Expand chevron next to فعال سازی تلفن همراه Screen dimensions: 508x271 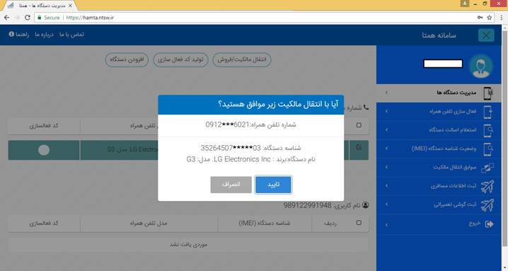pos(386,112)
